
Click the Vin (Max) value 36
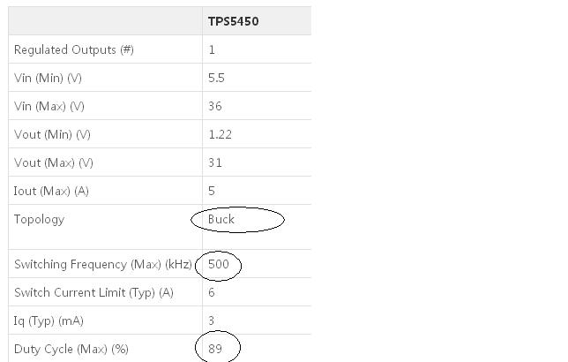(215, 106)
